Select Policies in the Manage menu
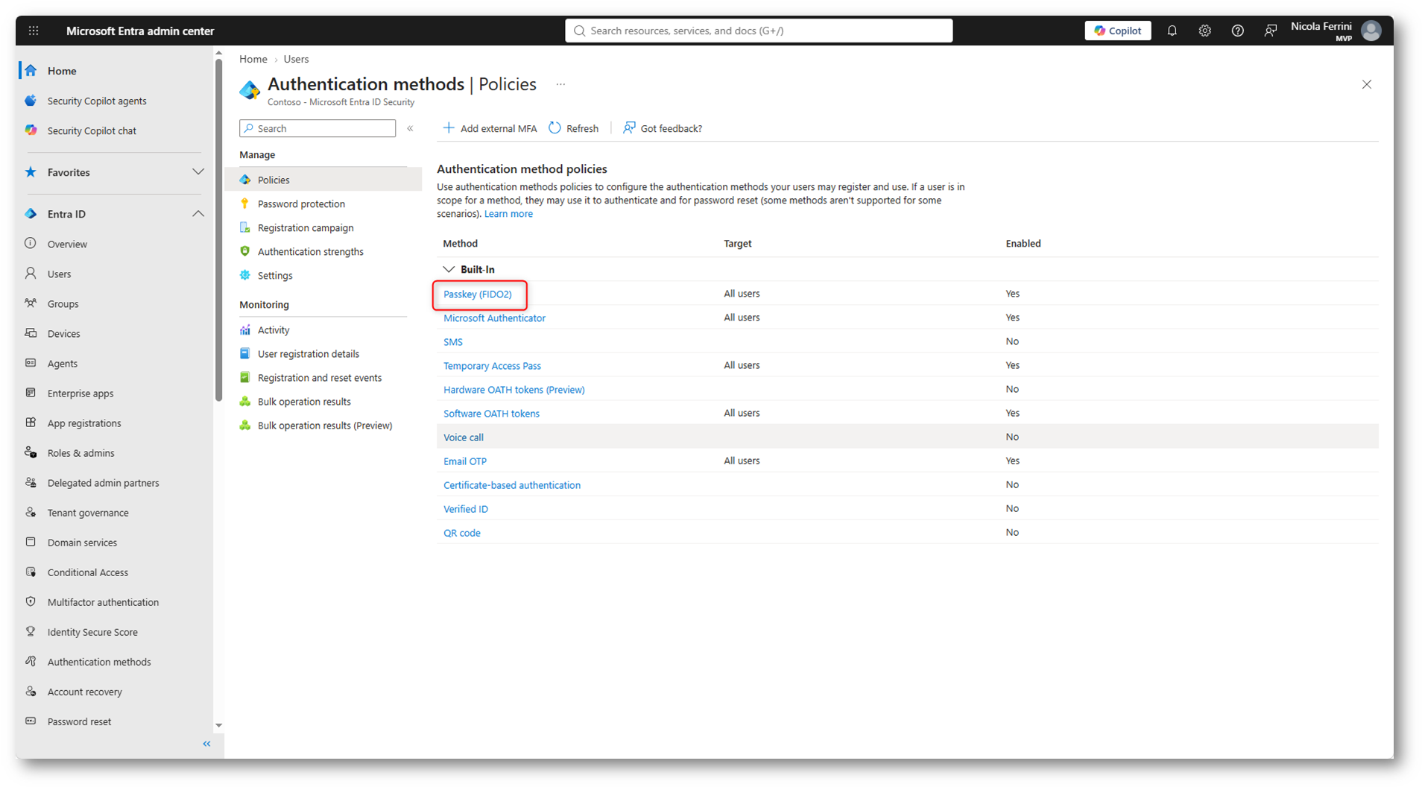The width and height of the screenshot is (1425, 790). point(323,180)
